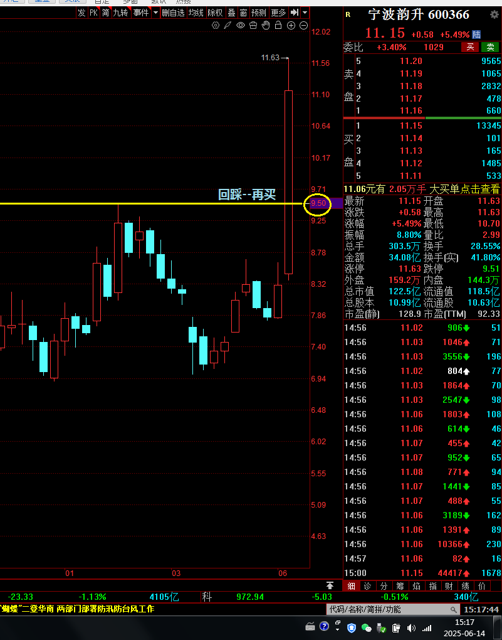Expand the 事件 dropdown arrow
The image size is (502, 640).
[x=155, y=13]
